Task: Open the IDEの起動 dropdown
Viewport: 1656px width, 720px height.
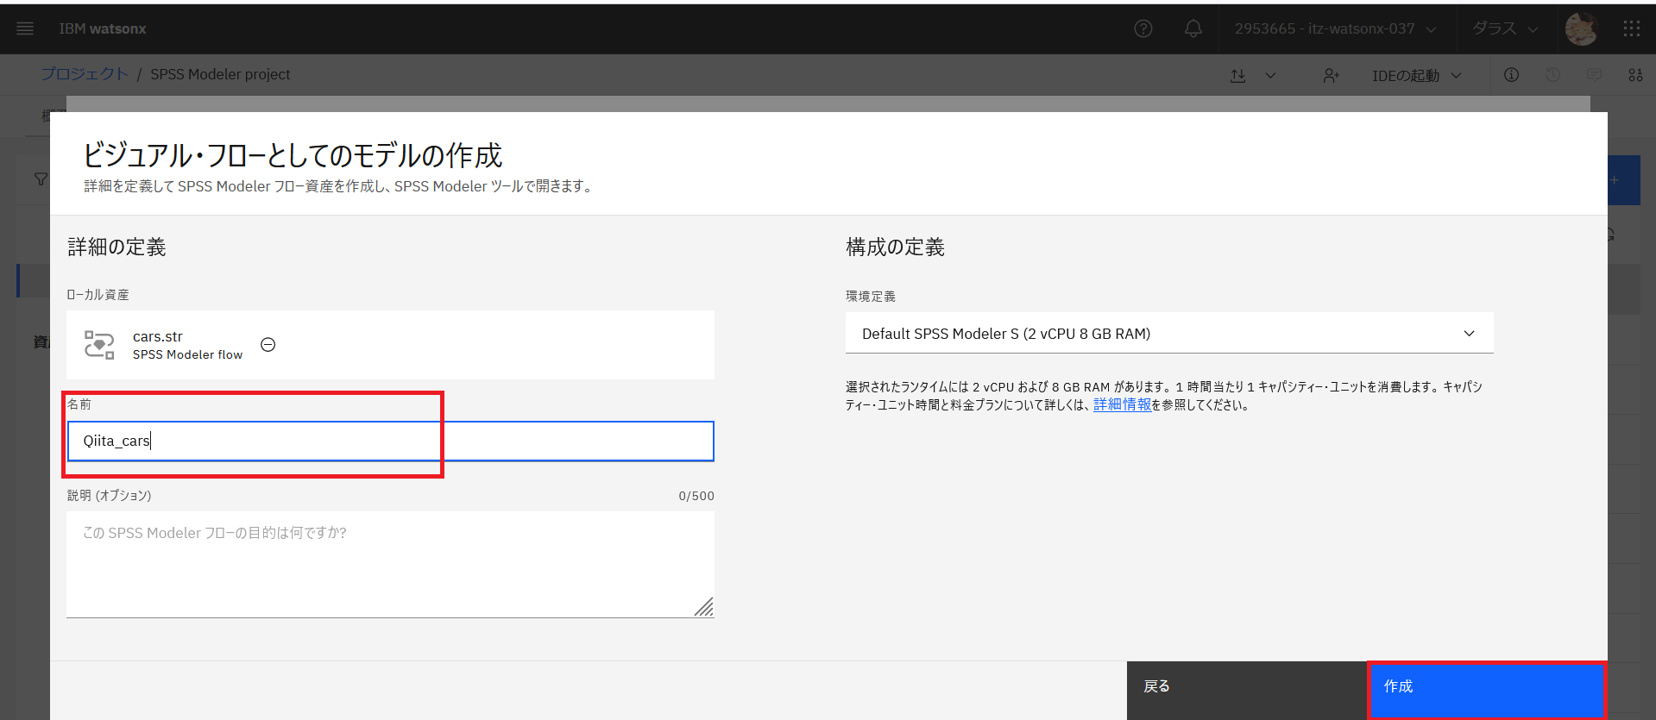Action: [x=1417, y=75]
